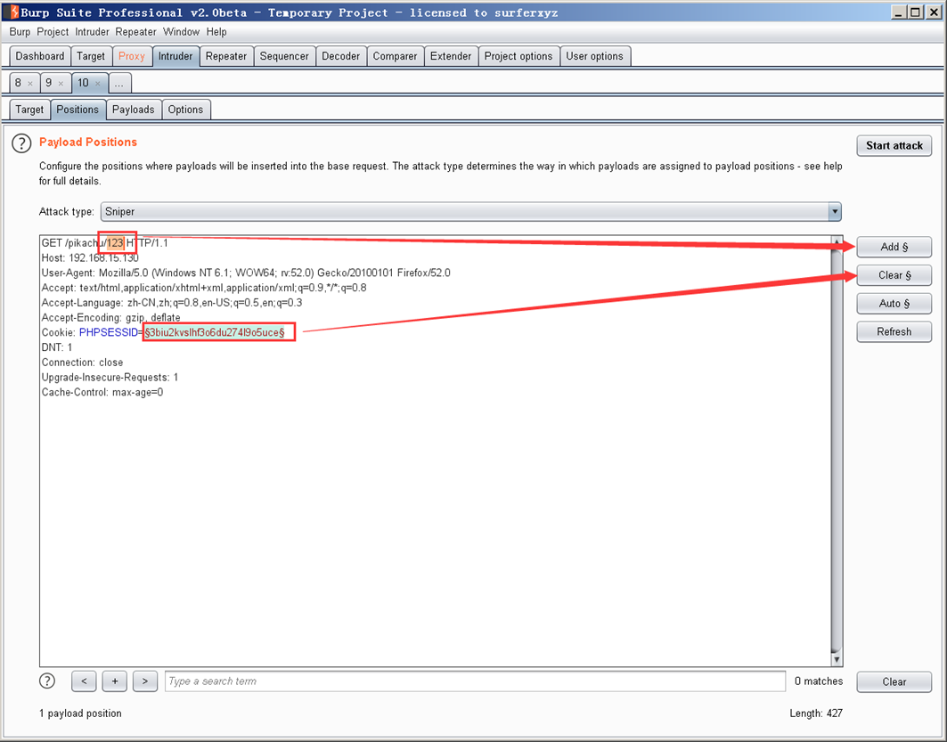Open the Intruder menu
The height and width of the screenshot is (742, 947).
pyautogui.click(x=92, y=32)
